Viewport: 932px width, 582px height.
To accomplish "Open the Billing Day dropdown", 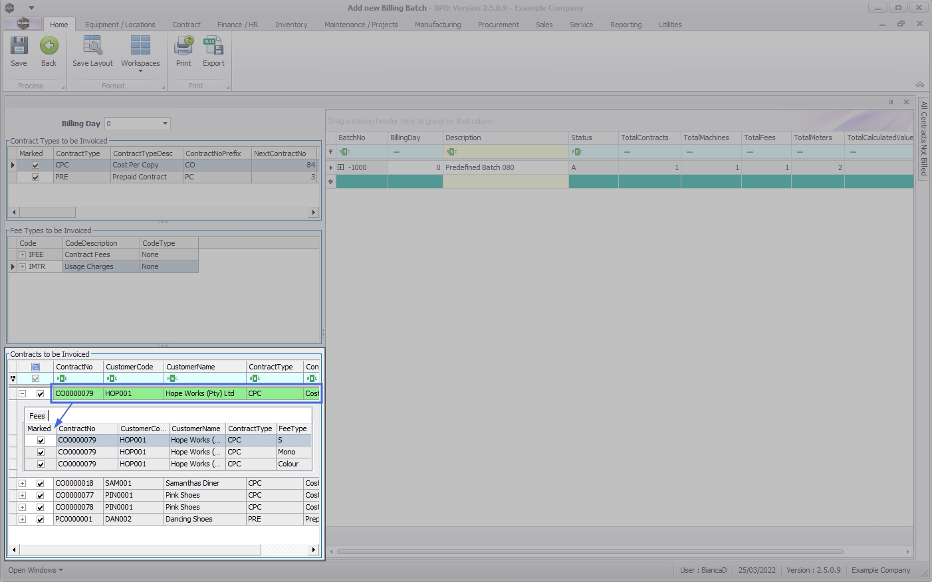I will 165,124.
